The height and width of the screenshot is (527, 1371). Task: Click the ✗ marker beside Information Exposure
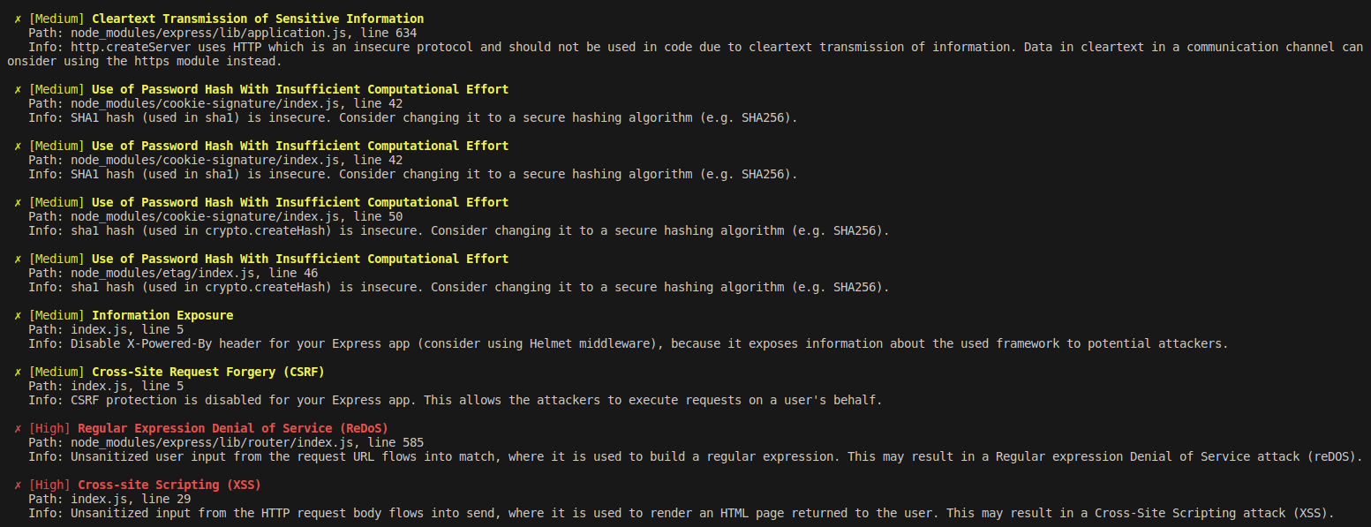click(18, 315)
